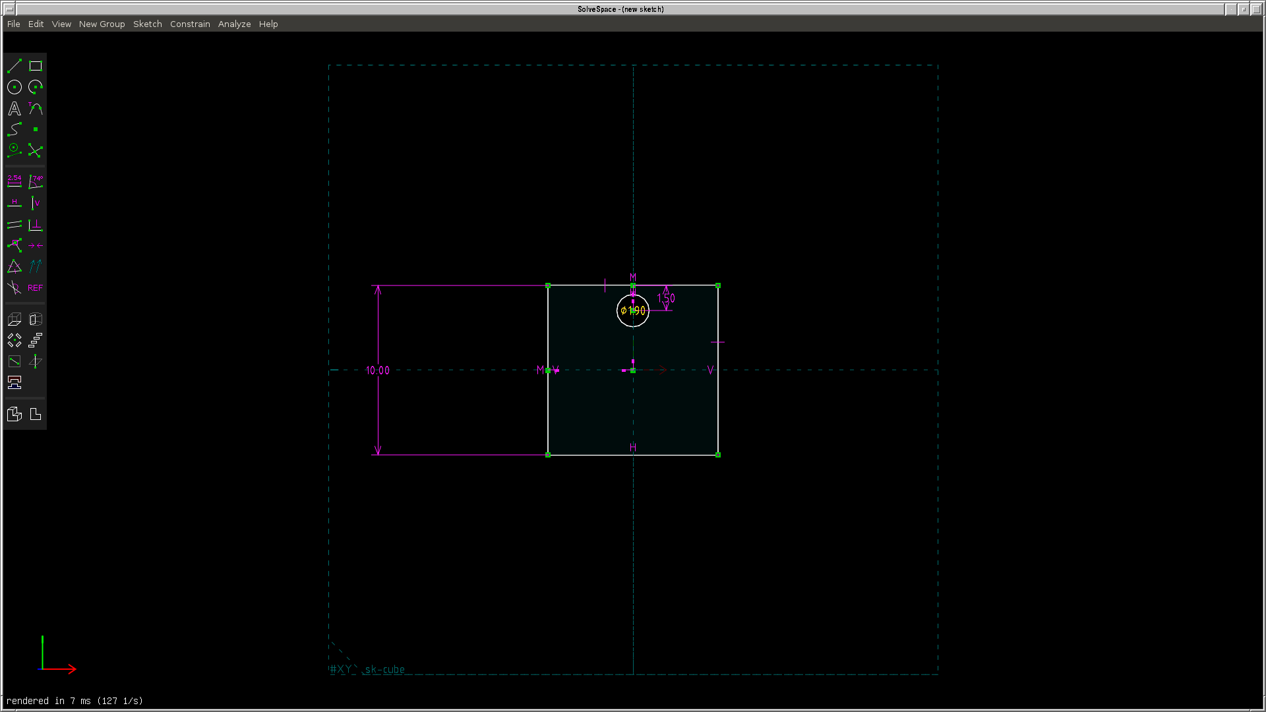Click the angle constraint icon
The width and height of the screenshot is (1266, 712).
[36, 181]
